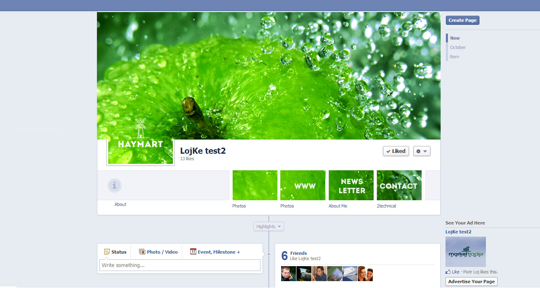Open the CONTACT app thumbnail
The image size is (540, 288).
pyautogui.click(x=399, y=185)
